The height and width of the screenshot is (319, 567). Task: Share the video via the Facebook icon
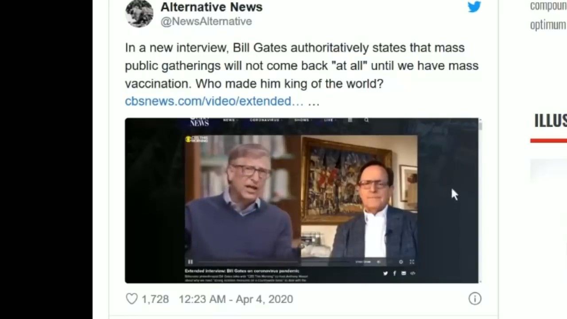click(394, 273)
